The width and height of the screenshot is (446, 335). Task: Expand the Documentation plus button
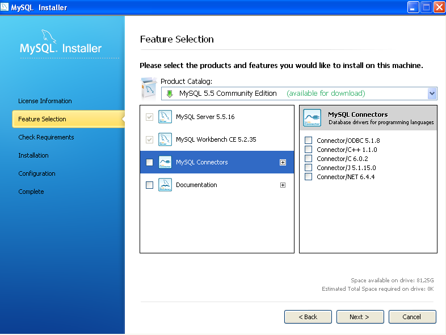point(283,185)
